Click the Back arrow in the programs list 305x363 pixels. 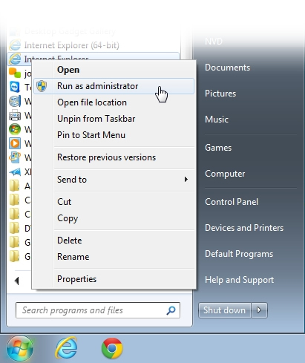pyautogui.click(x=16, y=281)
